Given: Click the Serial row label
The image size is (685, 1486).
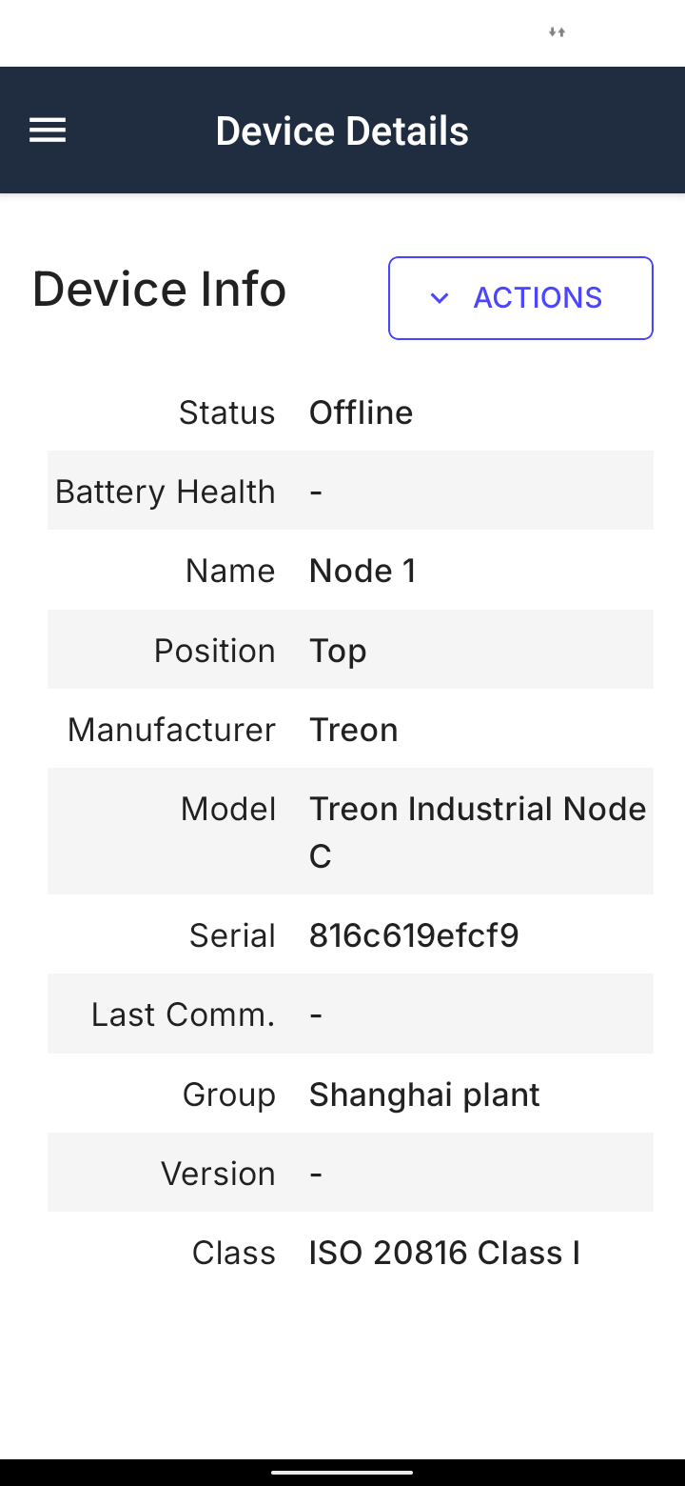Looking at the screenshot, I should pyautogui.click(x=232, y=935).
